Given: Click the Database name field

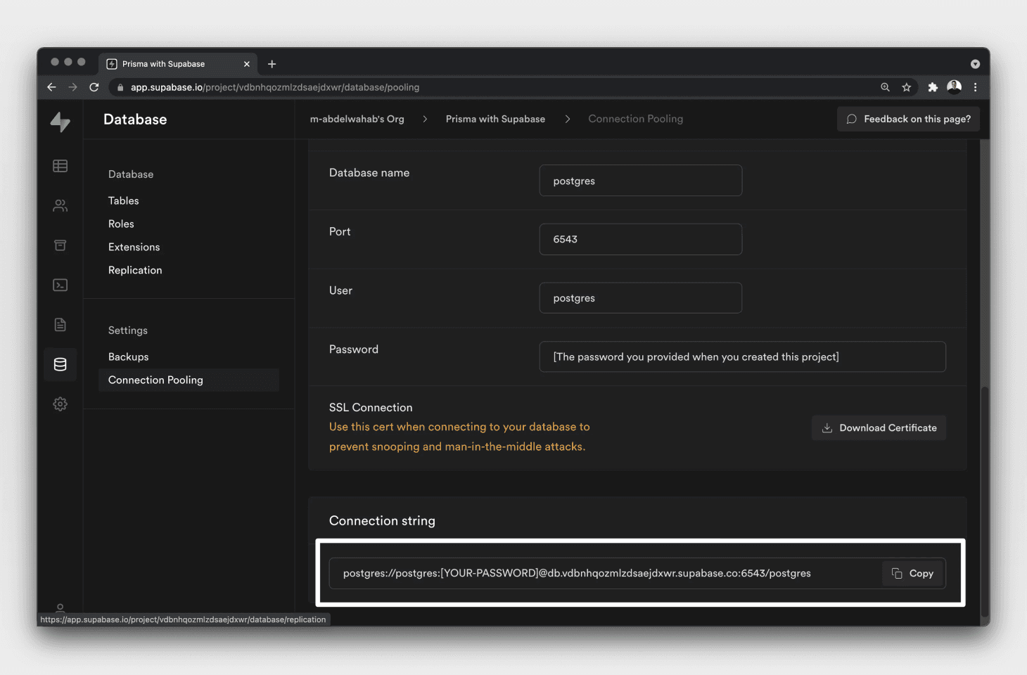Looking at the screenshot, I should tap(641, 181).
